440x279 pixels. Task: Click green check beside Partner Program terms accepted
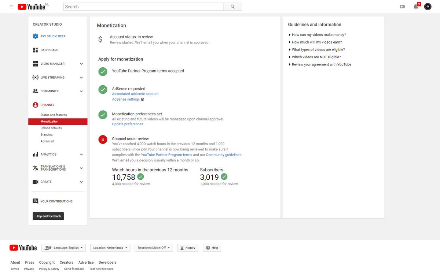coord(103,72)
